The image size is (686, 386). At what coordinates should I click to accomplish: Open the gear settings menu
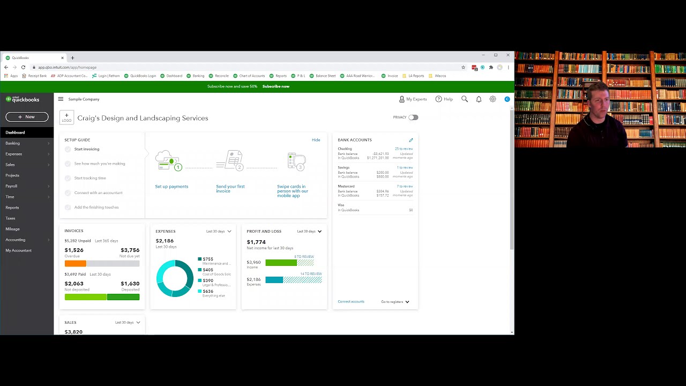click(493, 99)
